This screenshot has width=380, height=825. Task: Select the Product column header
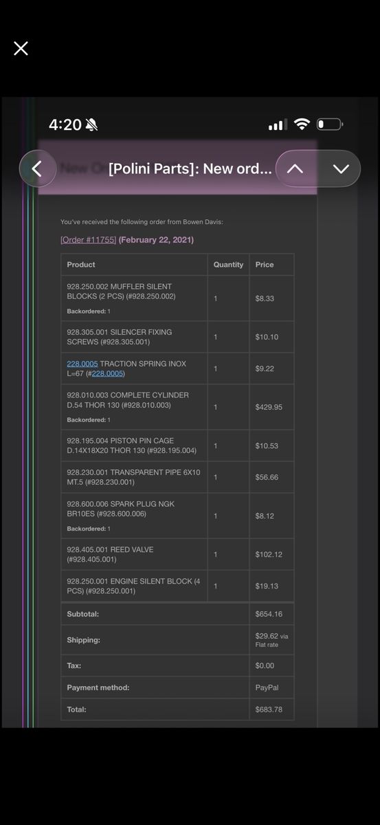(81, 265)
